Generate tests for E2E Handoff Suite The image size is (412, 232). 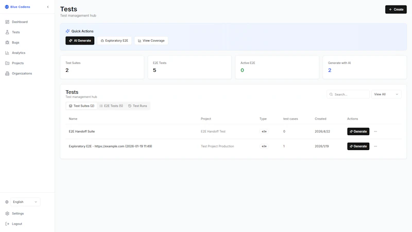pos(358,131)
